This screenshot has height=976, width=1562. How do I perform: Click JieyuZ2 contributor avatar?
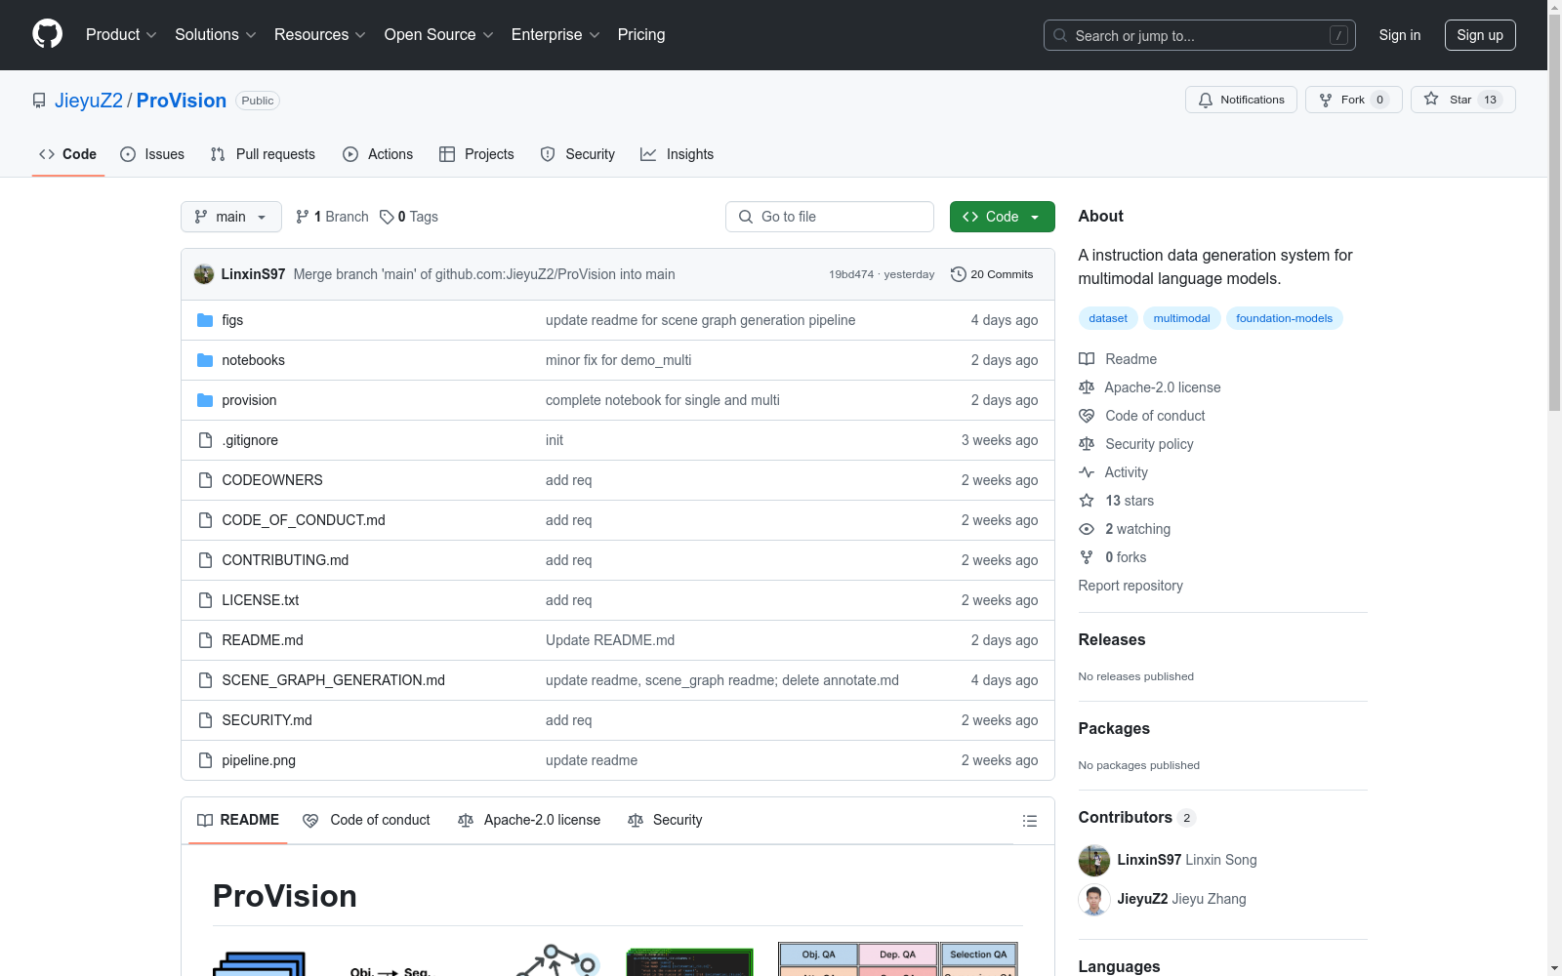pos(1094,899)
